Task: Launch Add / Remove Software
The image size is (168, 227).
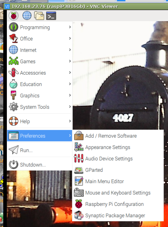Action: pyautogui.click(x=118, y=136)
